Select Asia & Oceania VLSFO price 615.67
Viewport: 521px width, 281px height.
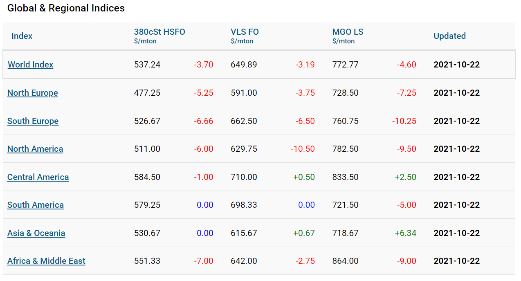click(244, 233)
